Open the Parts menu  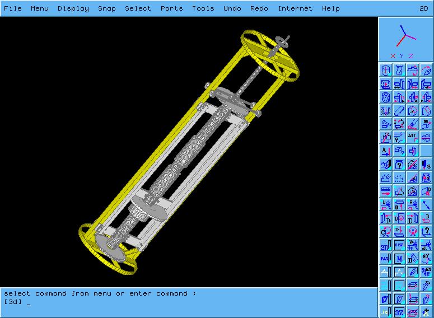tap(171, 8)
